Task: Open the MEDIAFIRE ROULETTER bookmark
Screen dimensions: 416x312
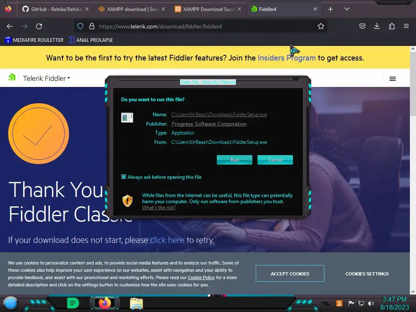Action: [34, 40]
